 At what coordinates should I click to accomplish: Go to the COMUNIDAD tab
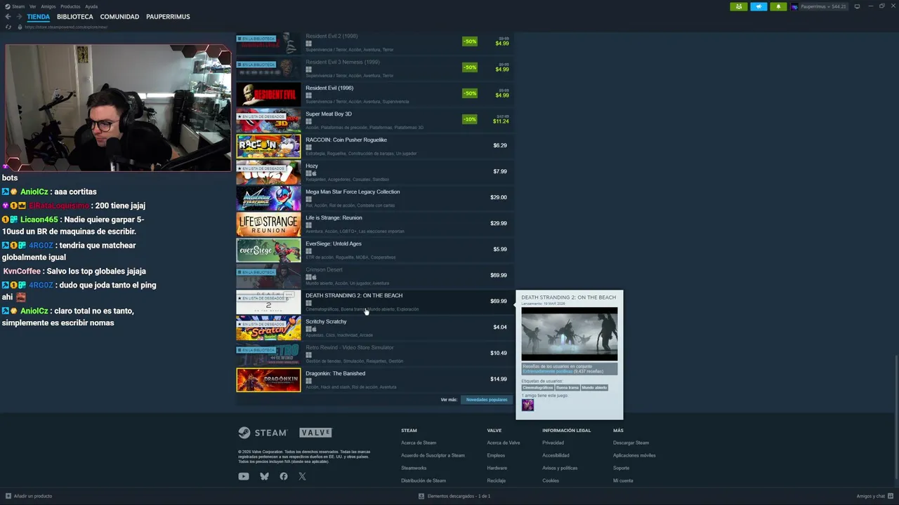119,16
